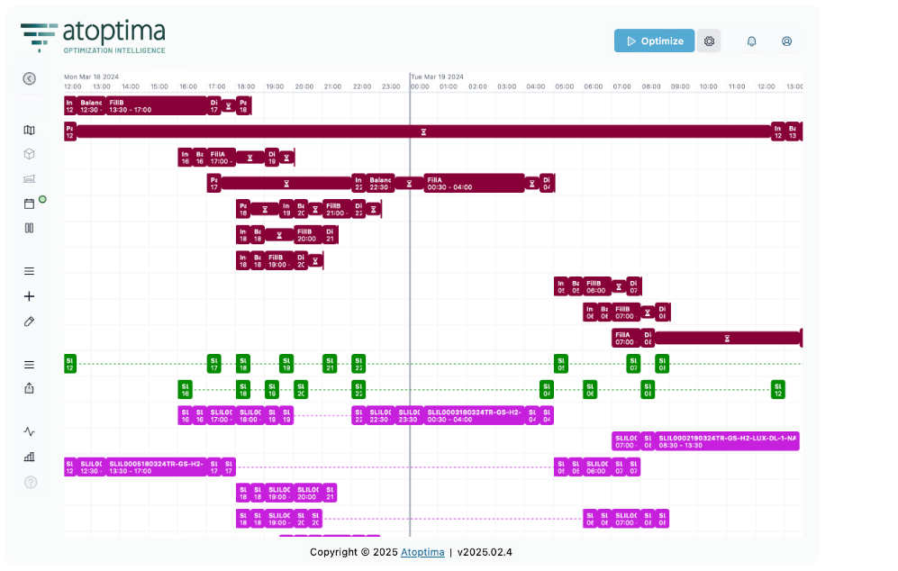This screenshot has width=898, height=571.
Task: Open the notifications bell
Action: click(751, 41)
